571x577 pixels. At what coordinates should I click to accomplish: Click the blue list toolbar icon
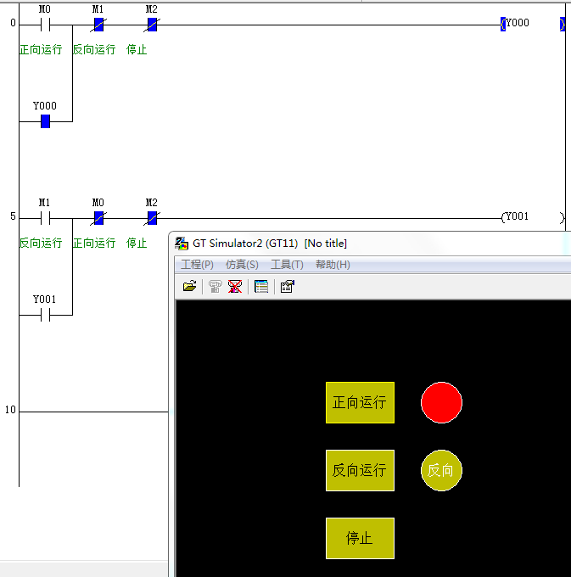pos(261,287)
